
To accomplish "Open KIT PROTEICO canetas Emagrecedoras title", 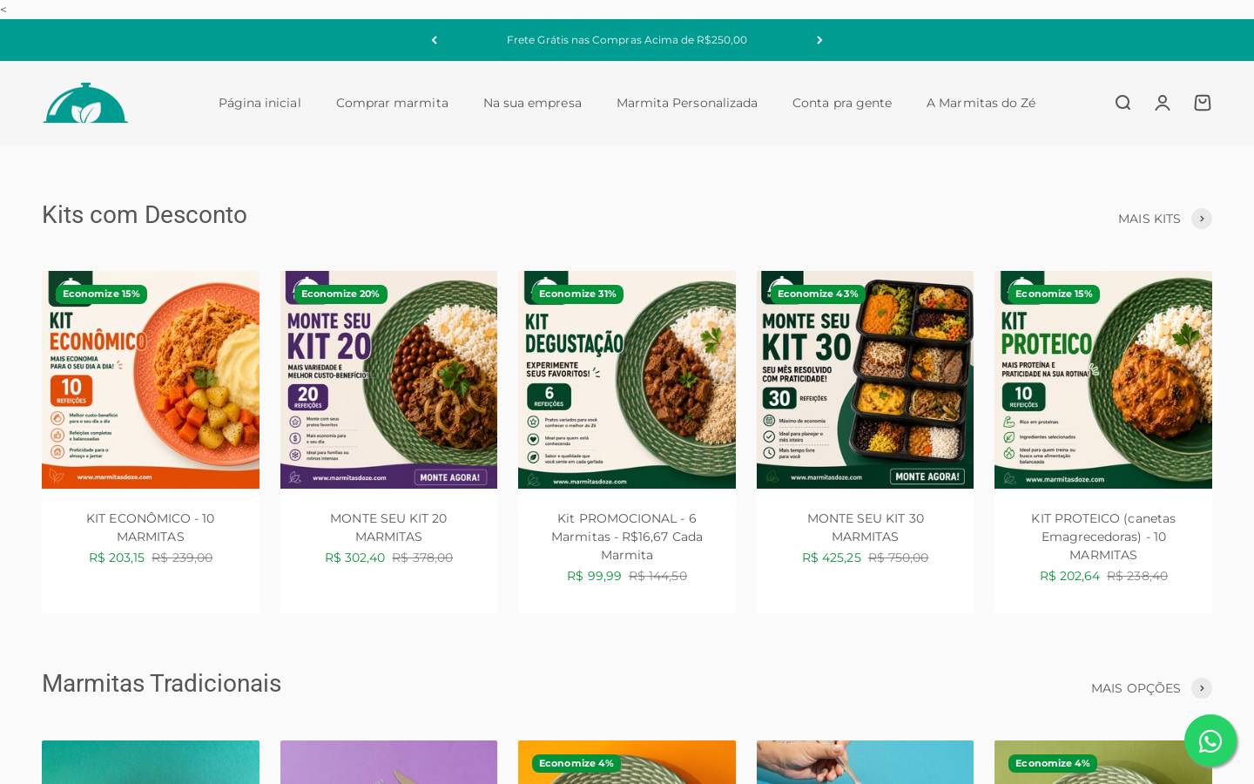I will pos(1103,537).
